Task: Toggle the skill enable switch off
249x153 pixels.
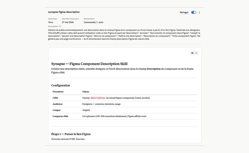Action: (193, 12)
